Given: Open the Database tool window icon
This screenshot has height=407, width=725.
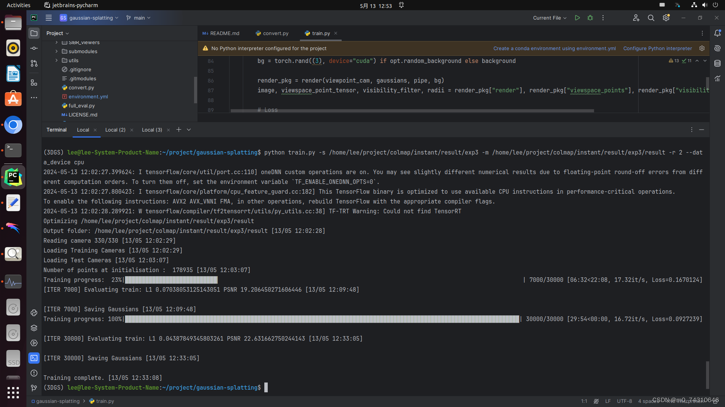Looking at the screenshot, I should (x=717, y=63).
